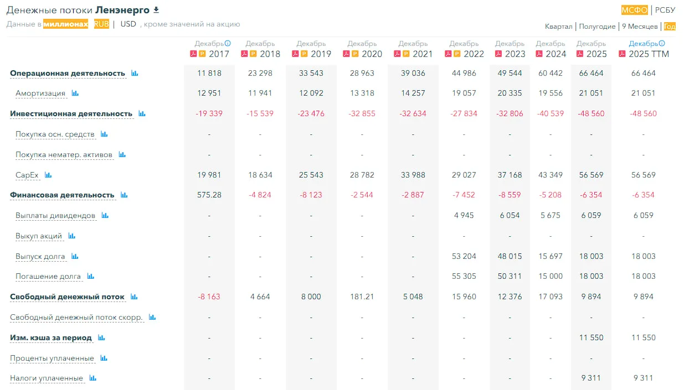
Task: Click info icon beside Декабрь above 2017
Action: (x=228, y=43)
